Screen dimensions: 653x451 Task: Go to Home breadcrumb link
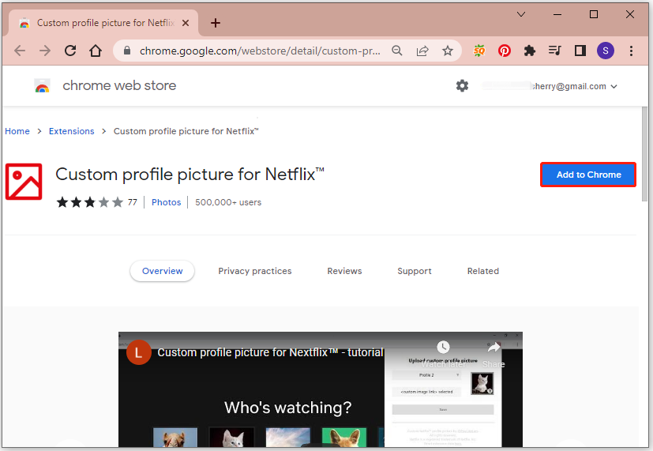(x=17, y=131)
